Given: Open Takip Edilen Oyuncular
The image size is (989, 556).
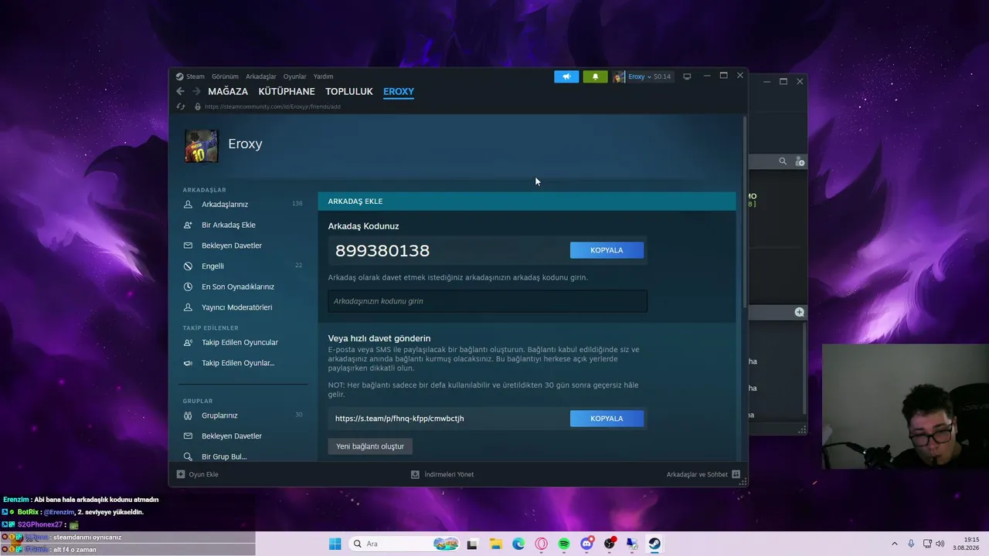Looking at the screenshot, I should [240, 342].
